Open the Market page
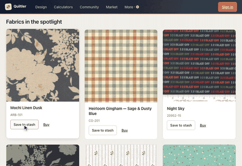Screen dimensions: 242x166 pos(112,7)
